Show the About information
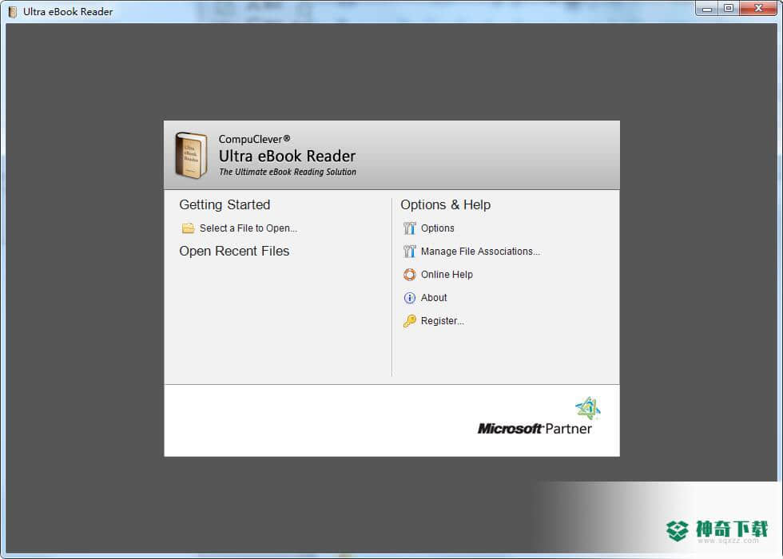Image resolution: width=783 pixels, height=559 pixels. pos(433,297)
